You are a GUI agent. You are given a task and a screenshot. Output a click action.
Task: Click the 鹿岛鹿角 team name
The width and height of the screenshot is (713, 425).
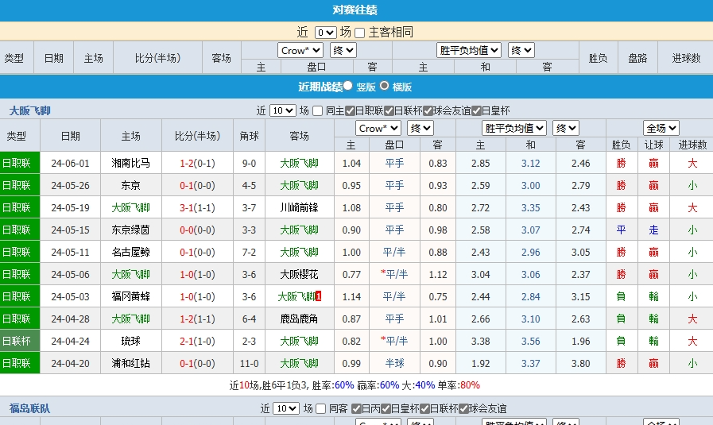tap(299, 319)
